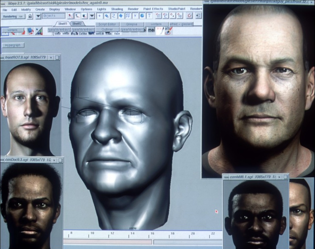Click the blue sphere render icon
The height and width of the screenshot is (249, 315).
[x=142, y=16]
